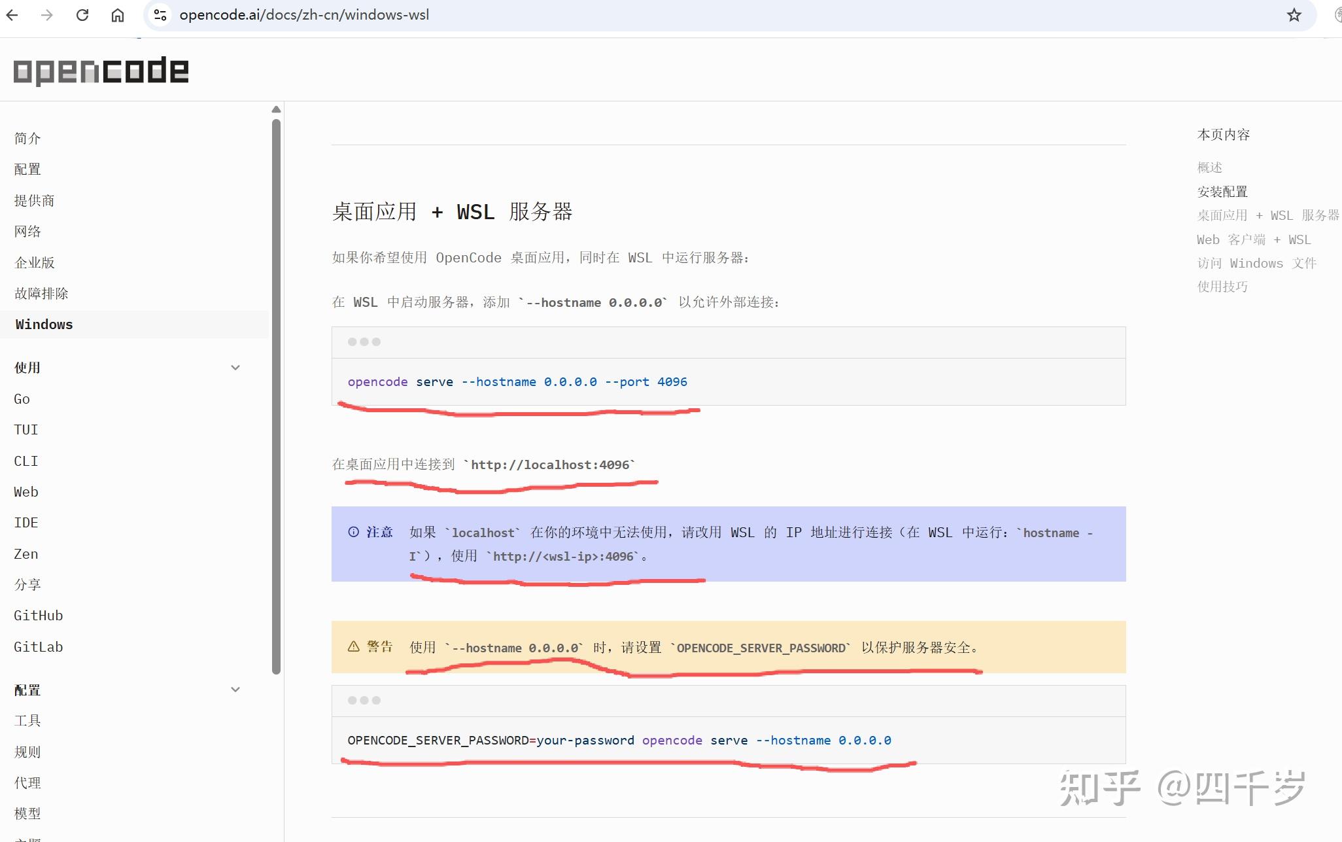Open GitHub sidebar entry
This screenshot has width=1342, height=842.
pos(39,616)
